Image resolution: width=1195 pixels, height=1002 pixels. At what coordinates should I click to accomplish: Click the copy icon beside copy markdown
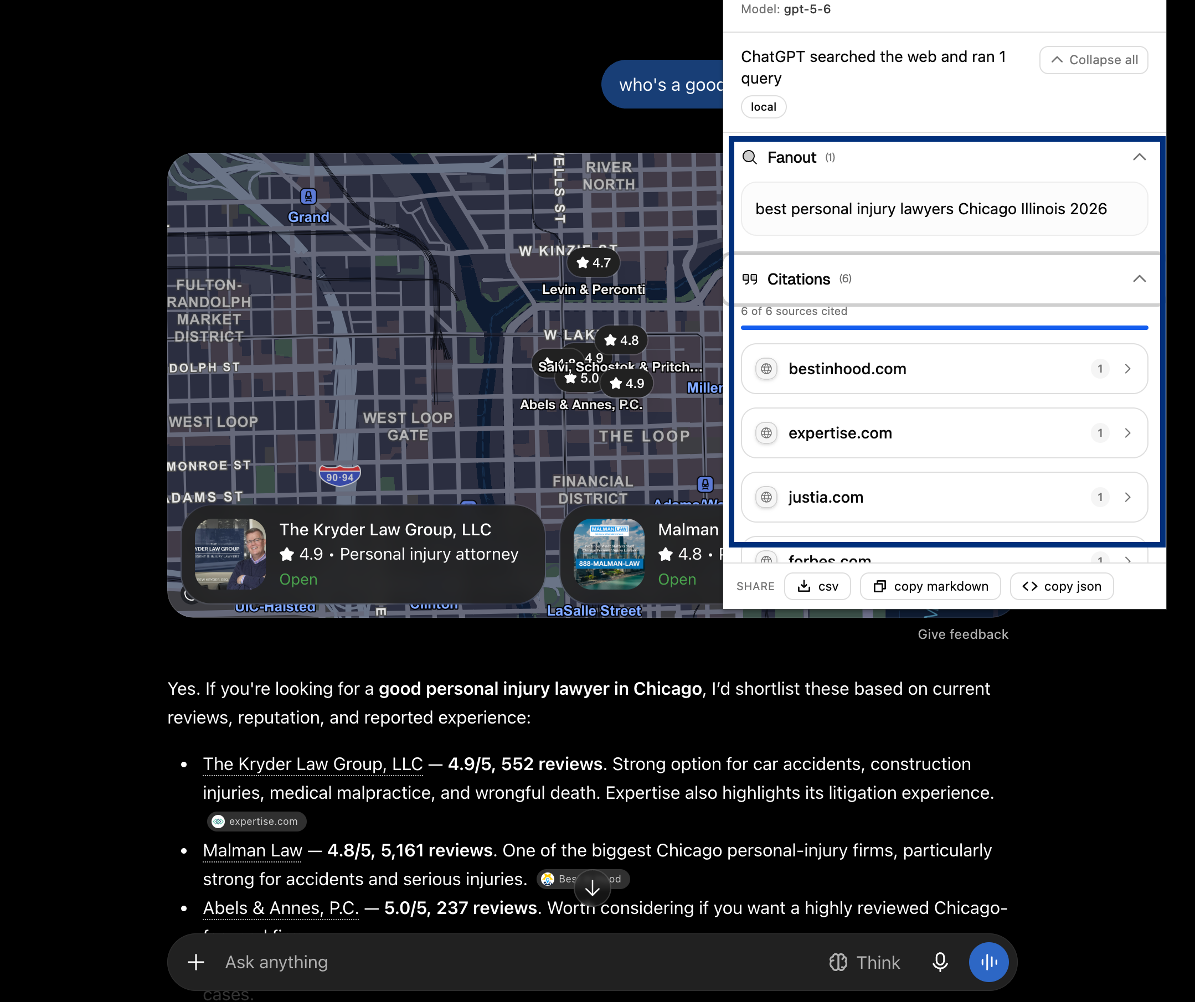pos(880,586)
